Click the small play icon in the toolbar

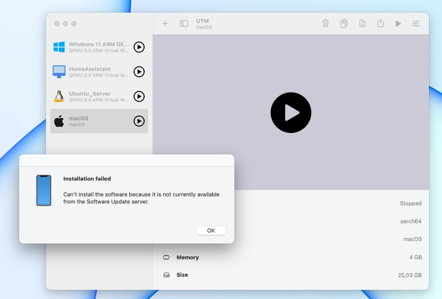[x=398, y=24]
